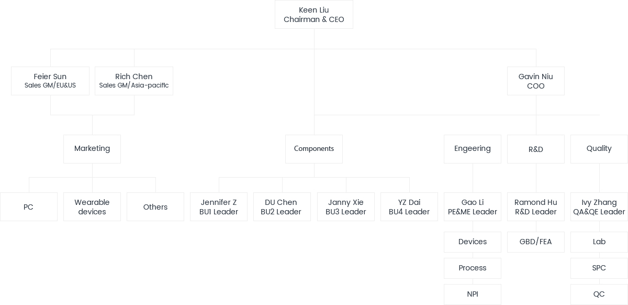628x305 pixels.
Task: Select the Components department box
Action: [x=314, y=149]
